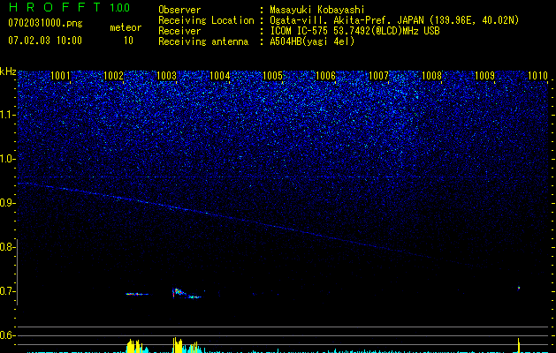Click the Observer label
This screenshot has width=556, height=353.
tap(179, 10)
